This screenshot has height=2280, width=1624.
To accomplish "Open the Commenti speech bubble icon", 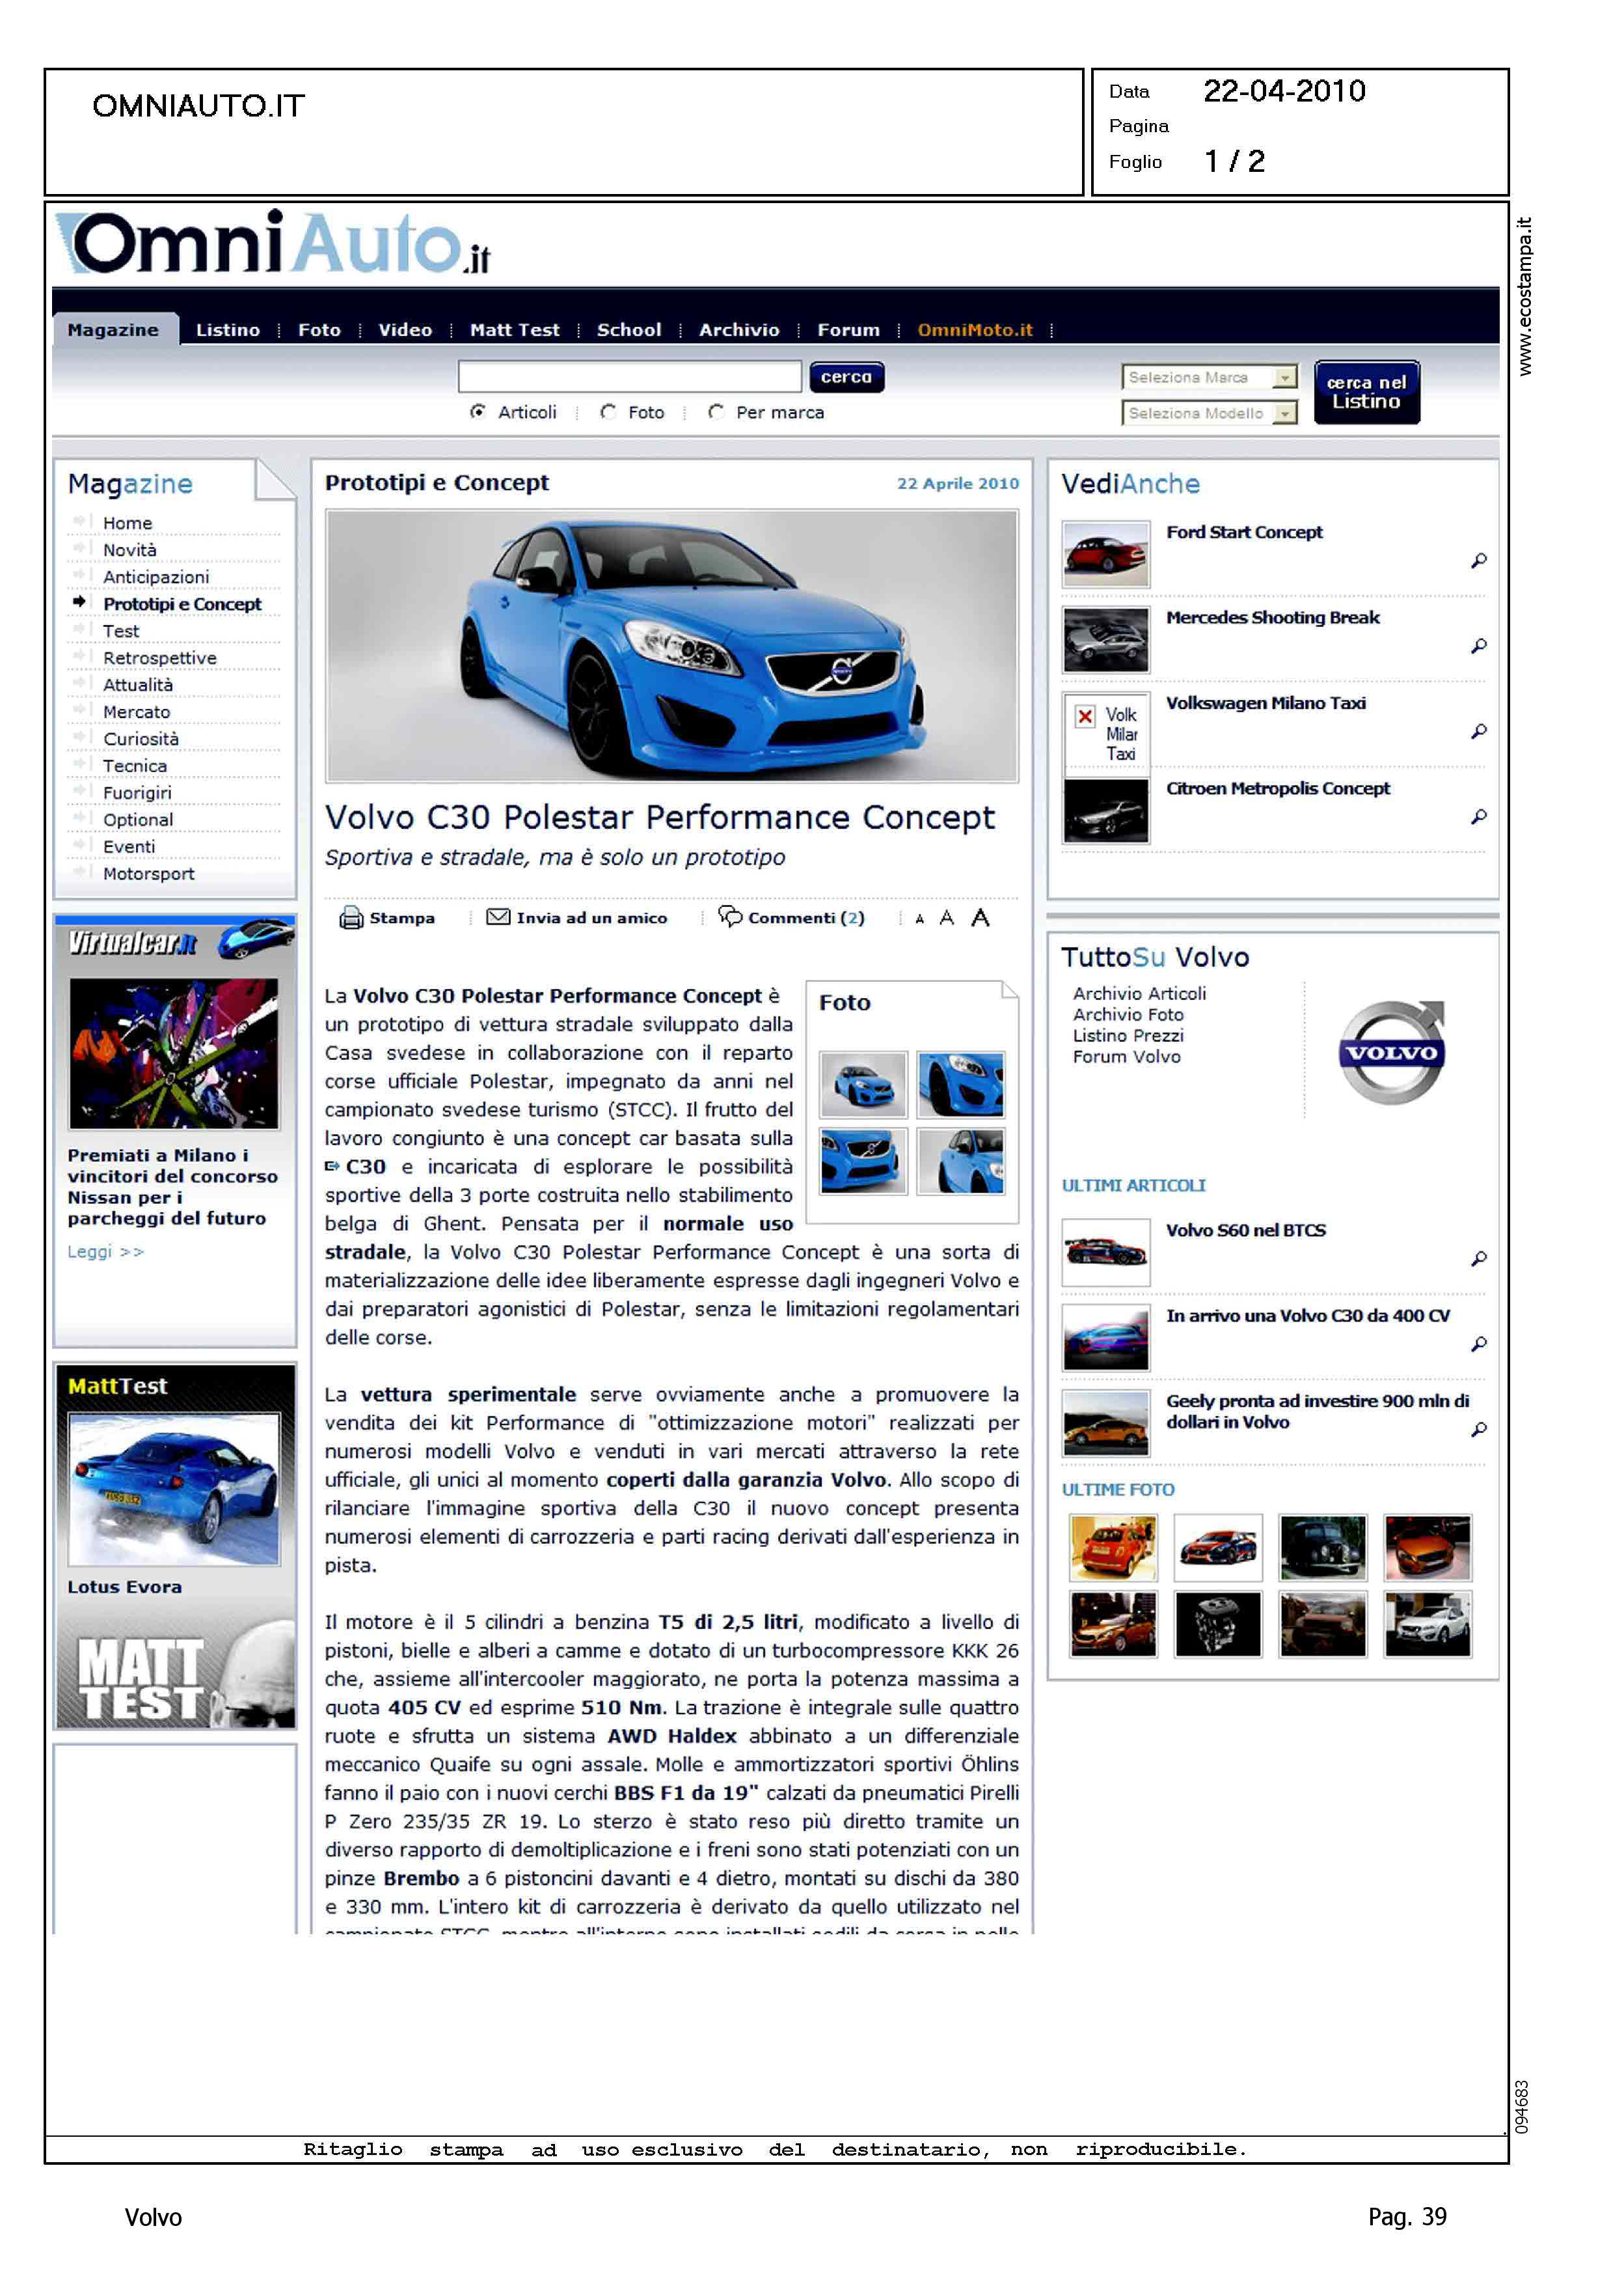I will click(x=731, y=915).
